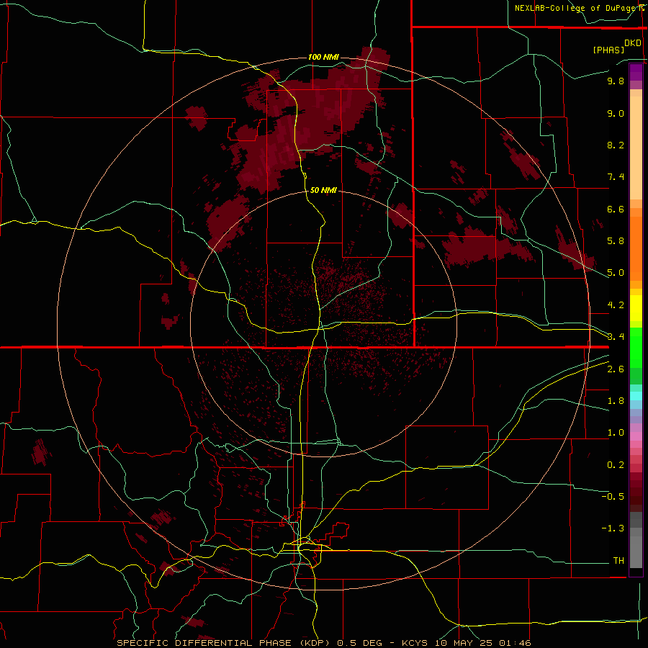Select the 6.6 scale value
This screenshot has width=648, height=648.
pos(616,209)
